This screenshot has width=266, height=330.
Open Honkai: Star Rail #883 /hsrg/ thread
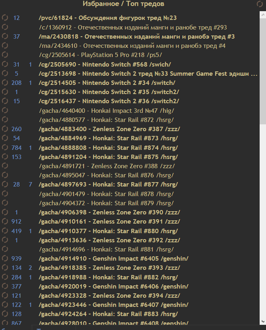coord(108,314)
